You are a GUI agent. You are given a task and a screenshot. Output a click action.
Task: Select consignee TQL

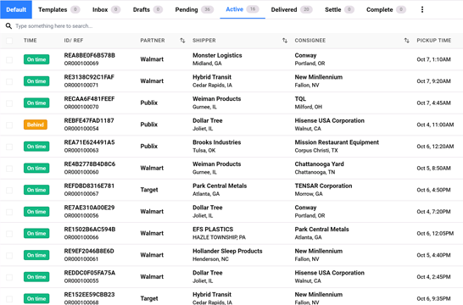coord(300,99)
